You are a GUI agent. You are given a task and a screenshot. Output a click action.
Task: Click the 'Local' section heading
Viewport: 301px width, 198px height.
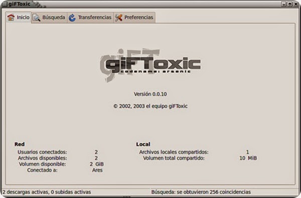point(143,144)
